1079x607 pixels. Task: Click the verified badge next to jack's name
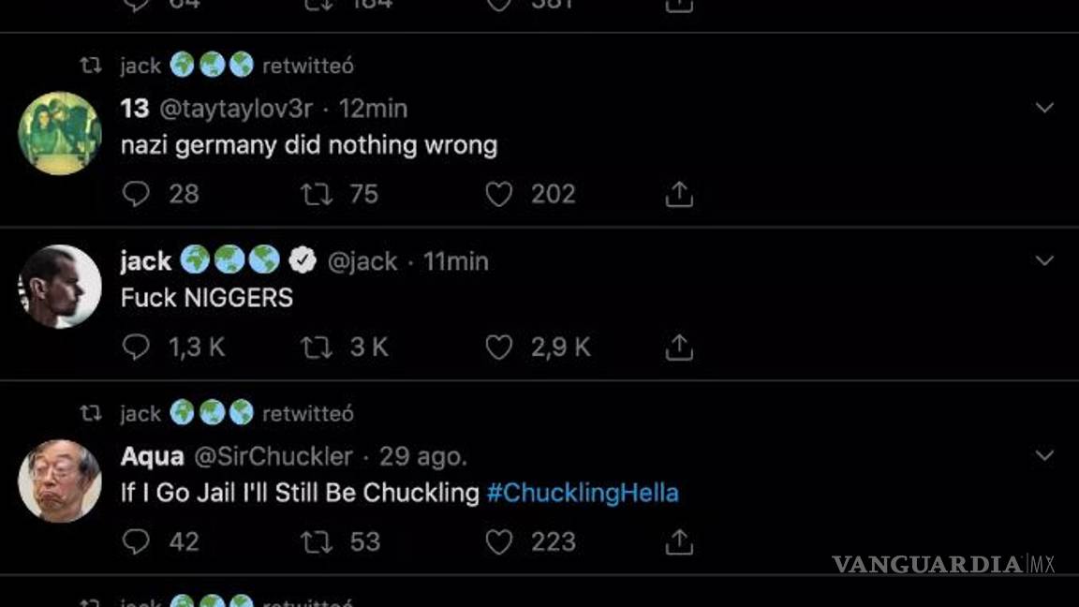pos(302,260)
